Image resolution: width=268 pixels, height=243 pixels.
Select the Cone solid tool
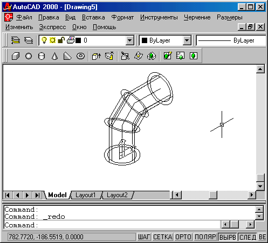tap(54, 56)
